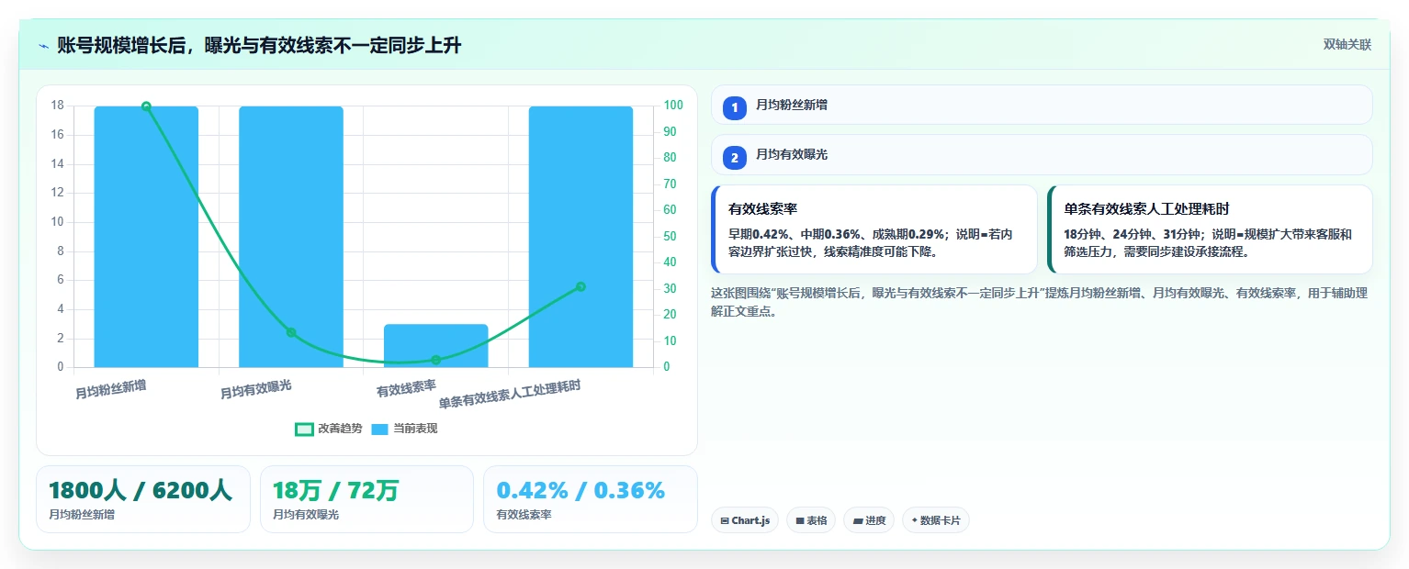
Task: Click the number 1 badge
Action: pos(735,108)
